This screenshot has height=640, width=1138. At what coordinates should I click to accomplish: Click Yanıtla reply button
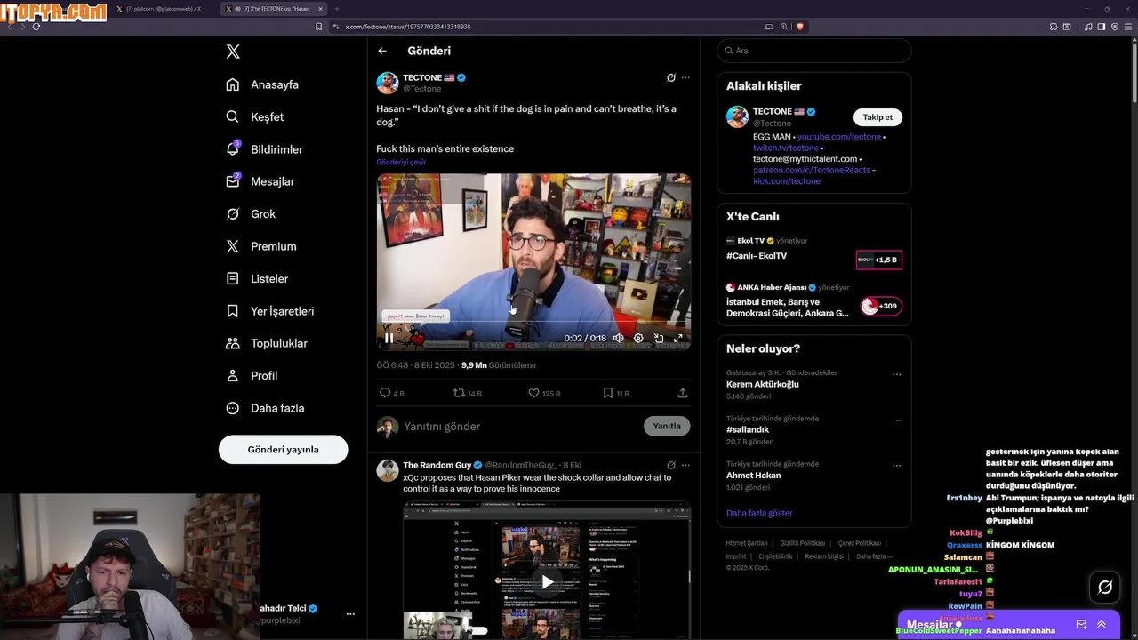coord(667,427)
